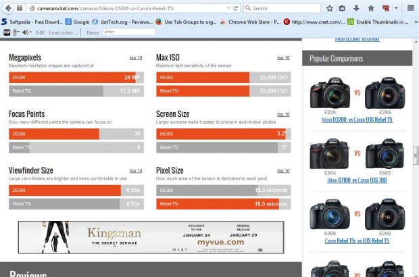Screen dimensions: 419x277
Task: Click the red extension icon in toolbar
Action: (x=385, y=8)
